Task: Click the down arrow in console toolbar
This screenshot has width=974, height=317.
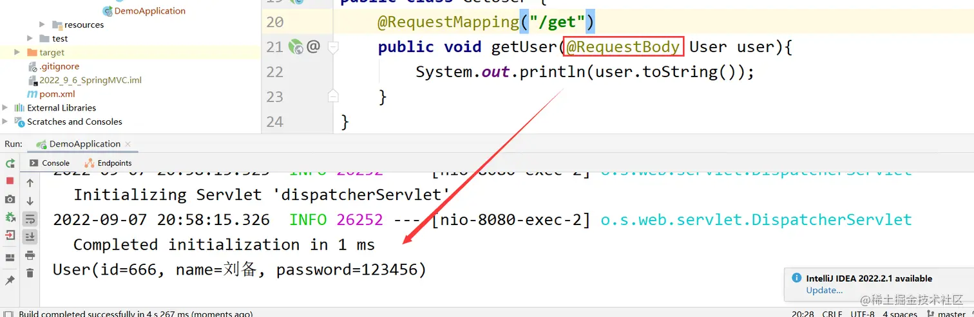Action: [30, 201]
